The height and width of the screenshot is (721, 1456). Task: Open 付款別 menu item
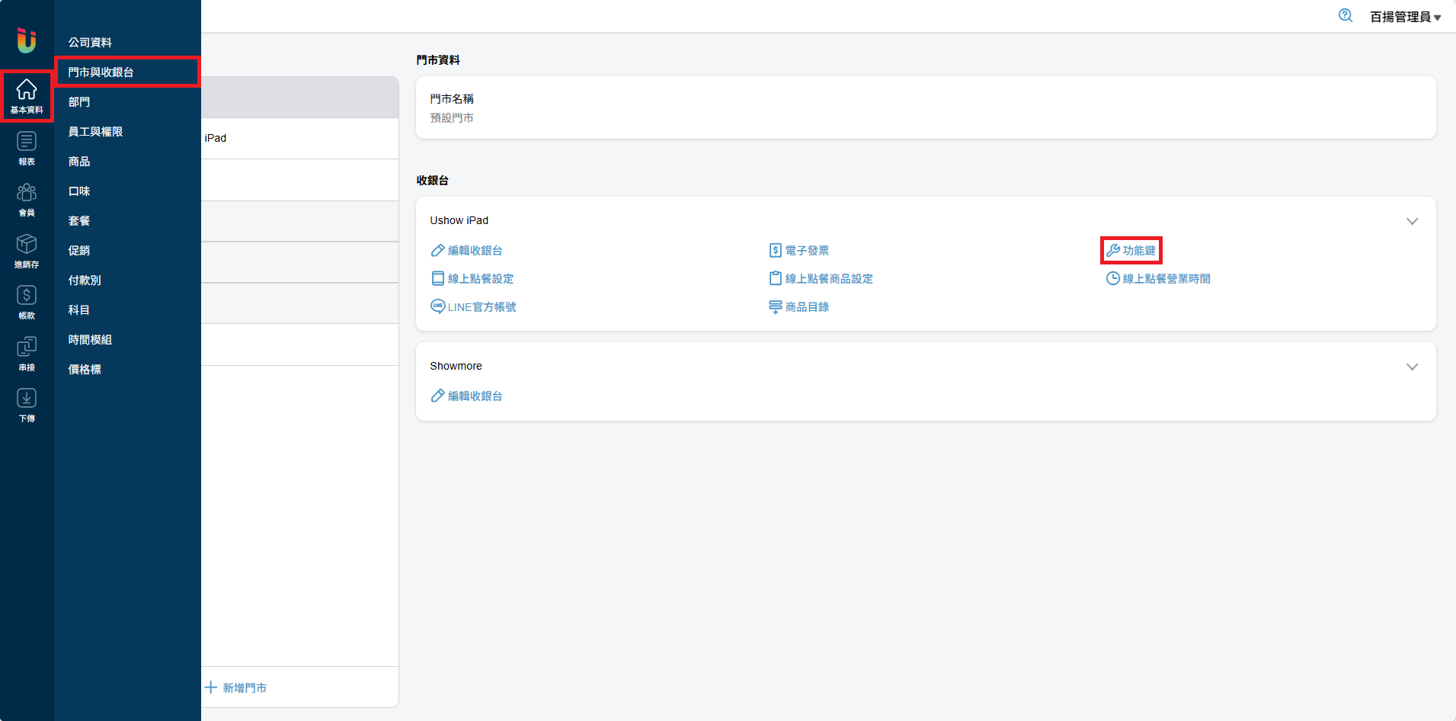[x=85, y=280]
